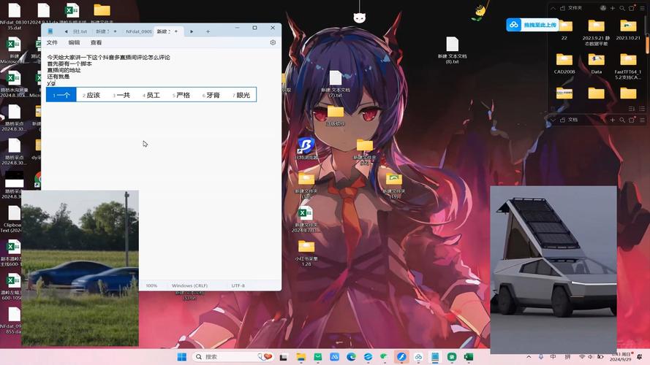
Task: Click the taskbar 搜索 search box
Action: click(233, 357)
